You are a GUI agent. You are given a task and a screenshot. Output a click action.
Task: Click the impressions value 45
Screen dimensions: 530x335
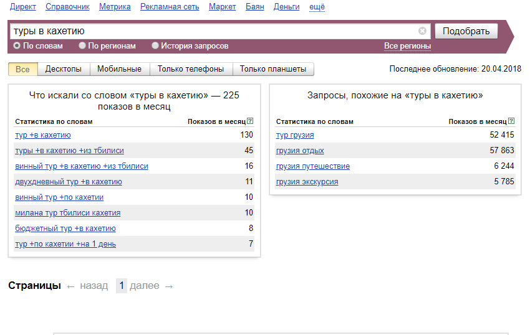(x=249, y=150)
